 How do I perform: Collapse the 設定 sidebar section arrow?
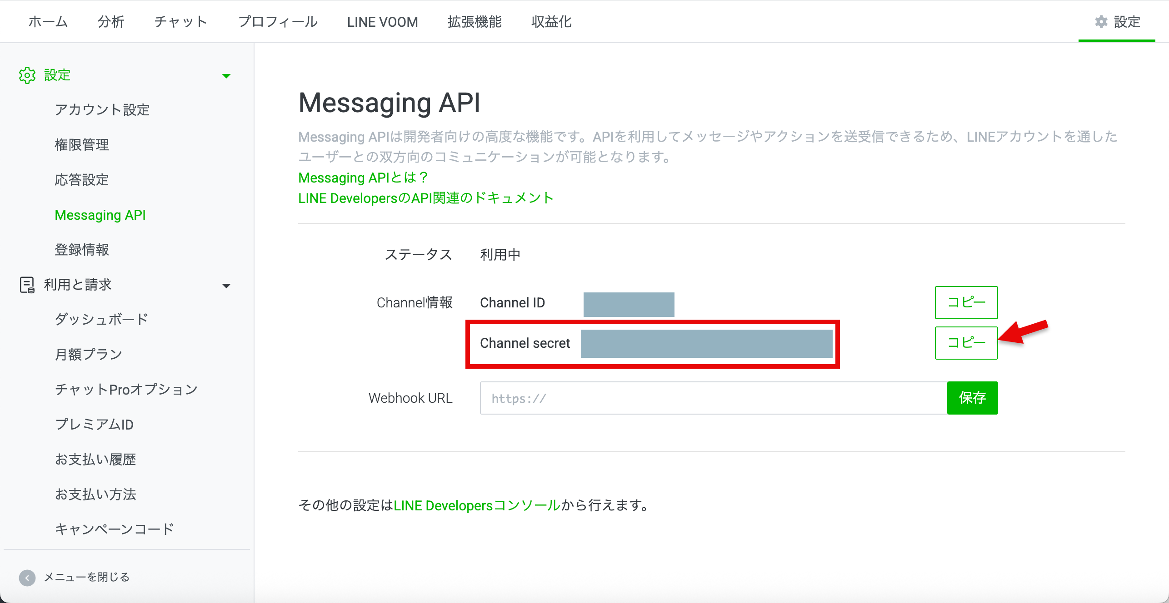tap(226, 76)
